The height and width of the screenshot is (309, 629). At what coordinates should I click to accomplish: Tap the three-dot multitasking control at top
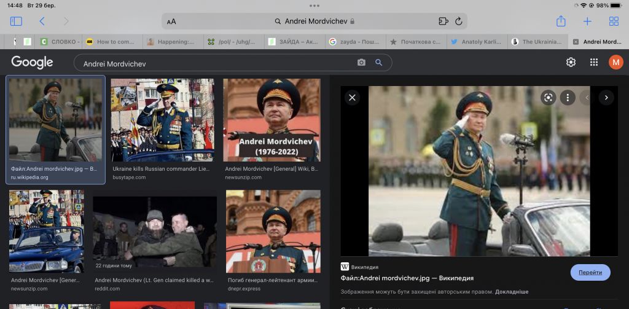tap(314, 6)
